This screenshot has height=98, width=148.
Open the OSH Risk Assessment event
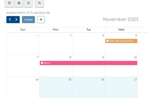(x=121, y=41)
